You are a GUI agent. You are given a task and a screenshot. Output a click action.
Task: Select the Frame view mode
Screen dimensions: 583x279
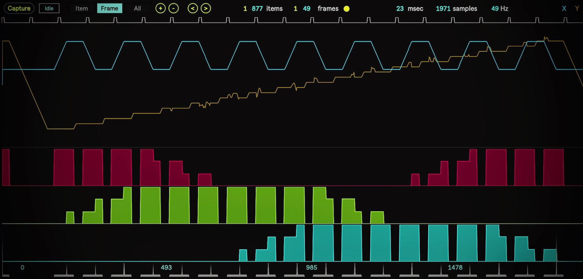point(110,8)
